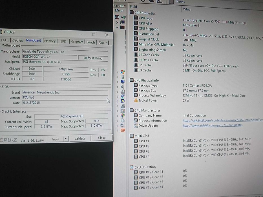Click the chip icon beside L3 Cache
This screenshot has height=197, width=263.
coord(136,70)
